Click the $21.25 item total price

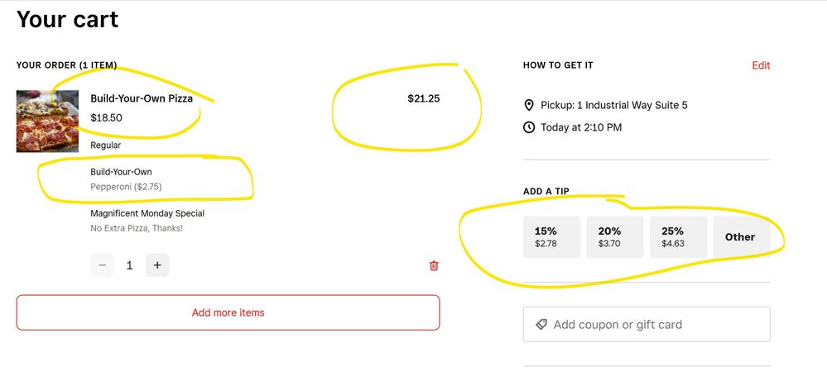point(424,98)
